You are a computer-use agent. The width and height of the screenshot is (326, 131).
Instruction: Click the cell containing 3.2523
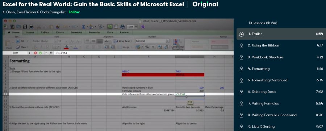tap(189, 111)
